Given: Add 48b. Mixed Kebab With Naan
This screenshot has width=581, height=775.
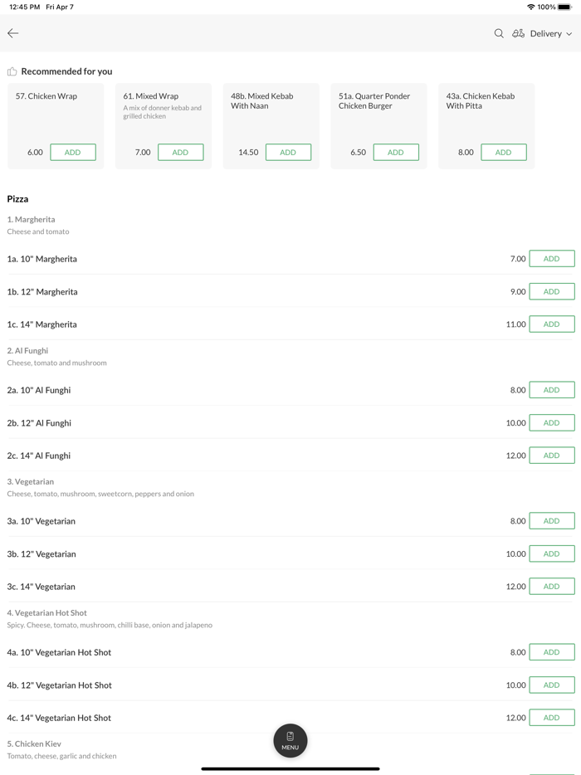Looking at the screenshot, I should pyautogui.click(x=288, y=152).
